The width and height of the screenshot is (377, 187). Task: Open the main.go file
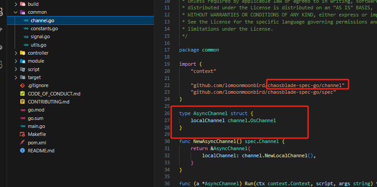36,126
